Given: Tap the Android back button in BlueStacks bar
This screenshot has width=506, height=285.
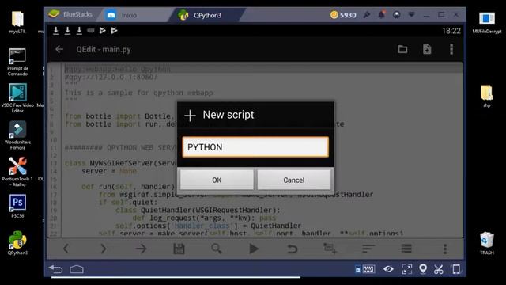Looking at the screenshot, I should tap(56, 269).
